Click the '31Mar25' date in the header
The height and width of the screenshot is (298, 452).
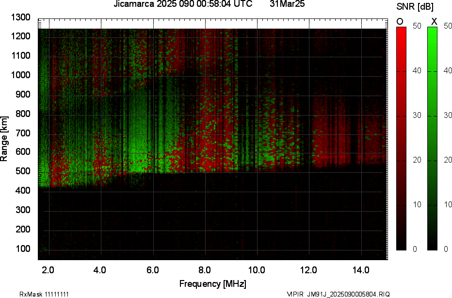pos(285,4)
